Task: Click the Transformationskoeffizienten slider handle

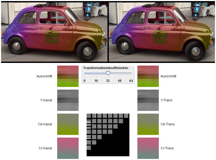Action: tap(108, 73)
